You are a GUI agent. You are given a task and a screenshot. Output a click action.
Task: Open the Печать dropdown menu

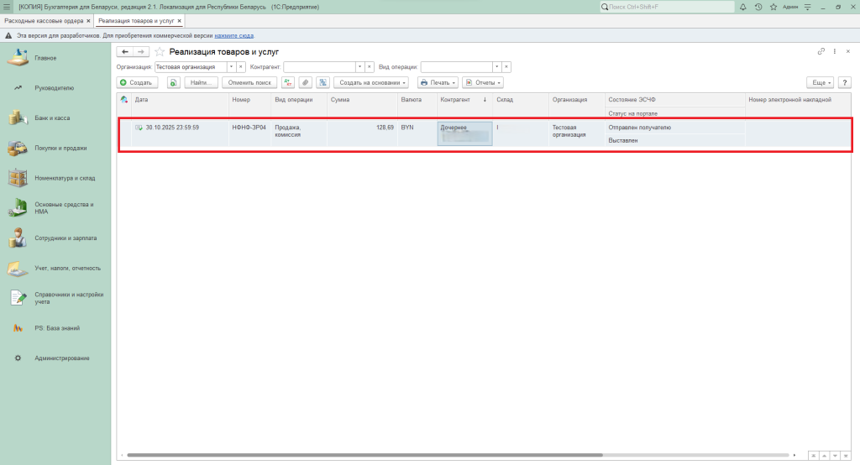pyautogui.click(x=438, y=83)
